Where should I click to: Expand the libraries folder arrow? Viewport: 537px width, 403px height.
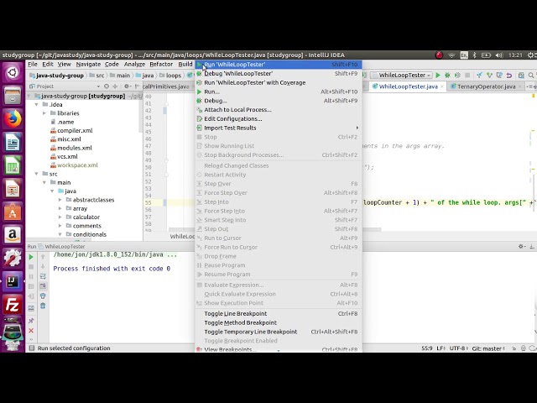[44, 113]
